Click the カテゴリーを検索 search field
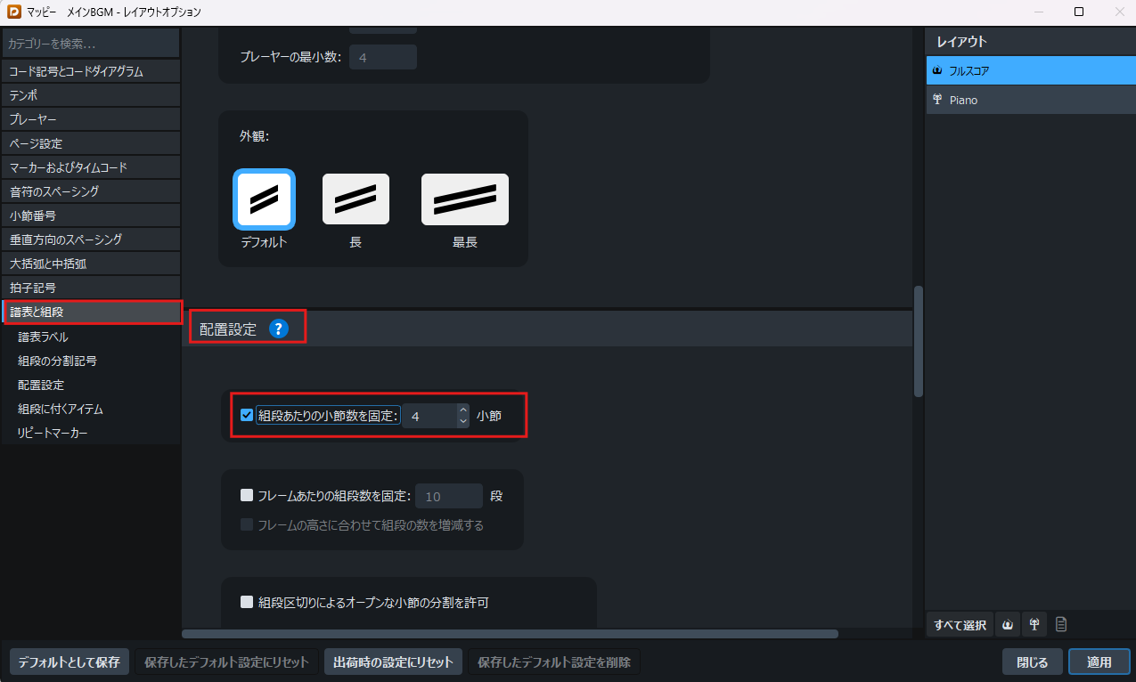This screenshot has height=682, width=1136. coord(91,43)
